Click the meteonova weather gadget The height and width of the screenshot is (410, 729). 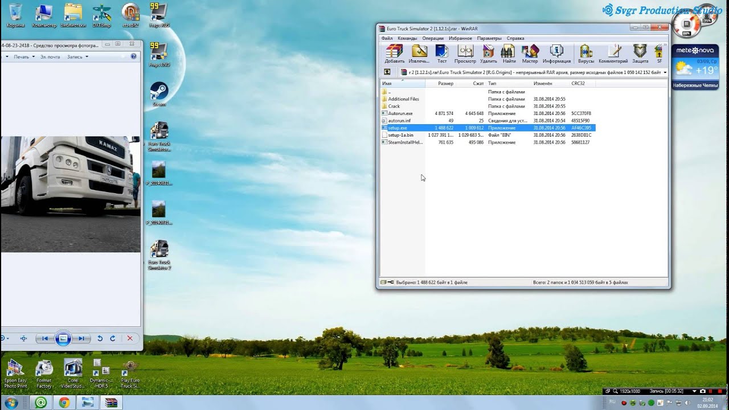click(x=695, y=66)
